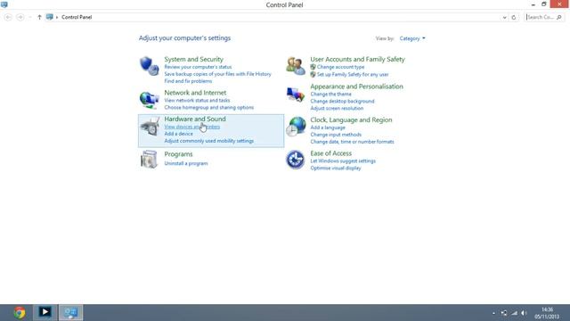The width and height of the screenshot is (570, 321).
Task: Click Uninstall a program
Action: [x=186, y=163]
